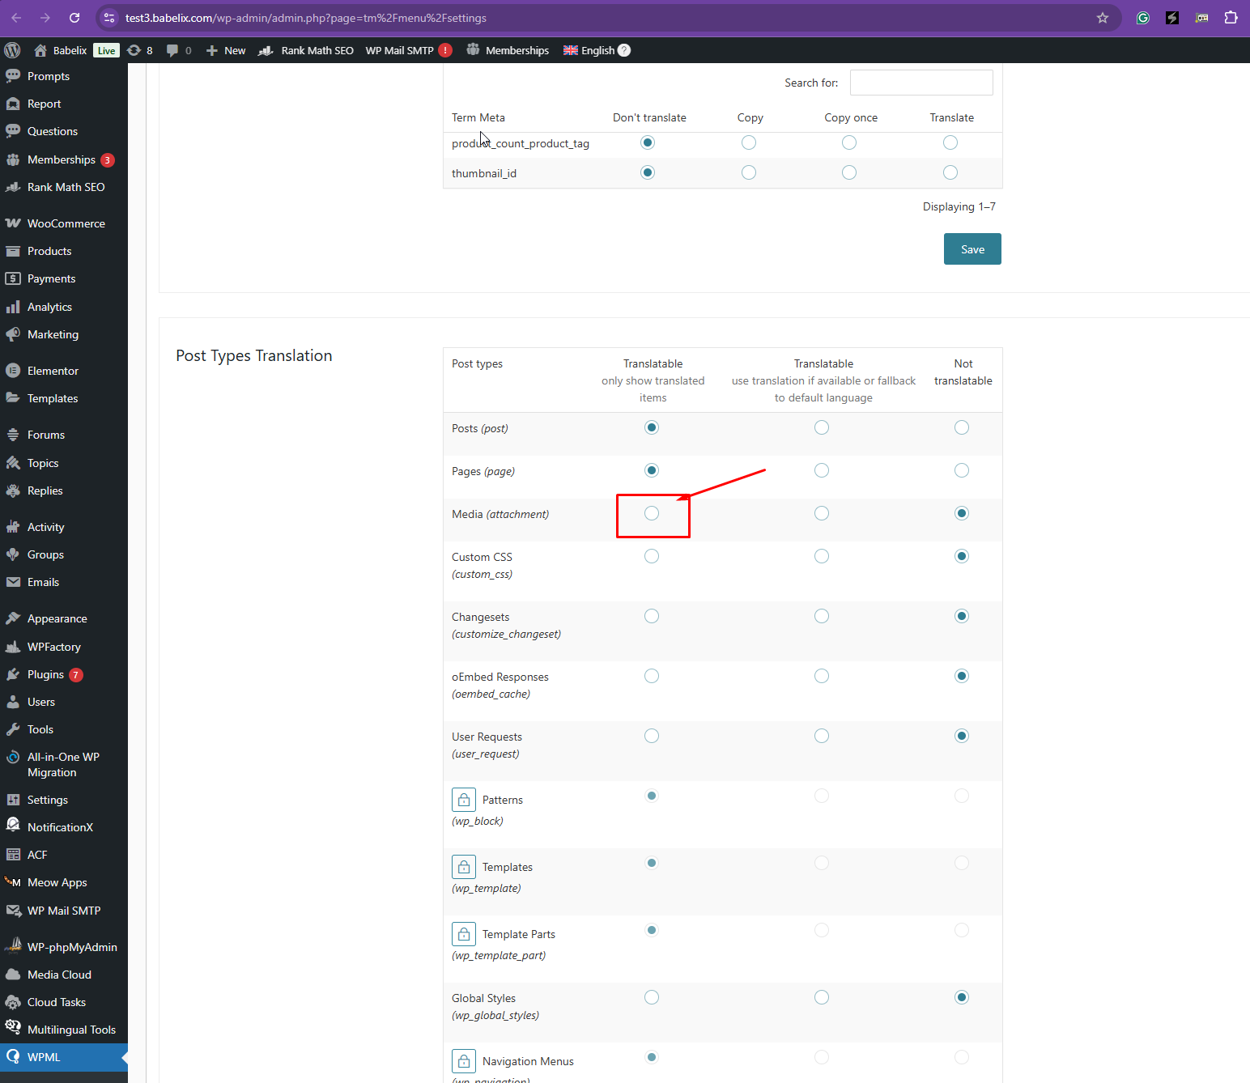The image size is (1250, 1083).
Task: Open the updates icon showing 8
Action: [140, 50]
